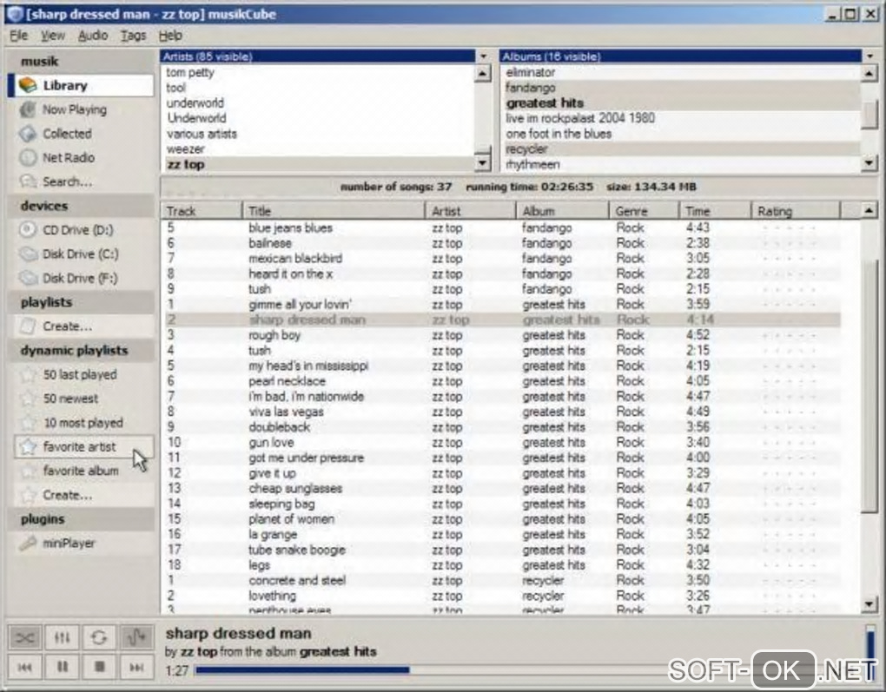Stop playback
This screenshot has height=692, width=886.
[x=99, y=667]
